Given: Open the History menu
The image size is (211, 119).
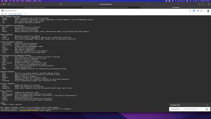Looking at the screenshot, I should (22, 1).
